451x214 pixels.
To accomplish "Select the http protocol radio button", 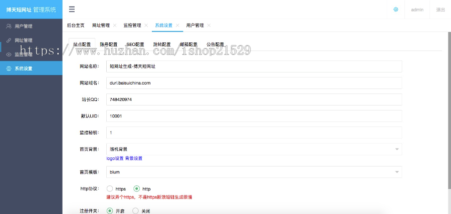I will click(x=137, y=189).
